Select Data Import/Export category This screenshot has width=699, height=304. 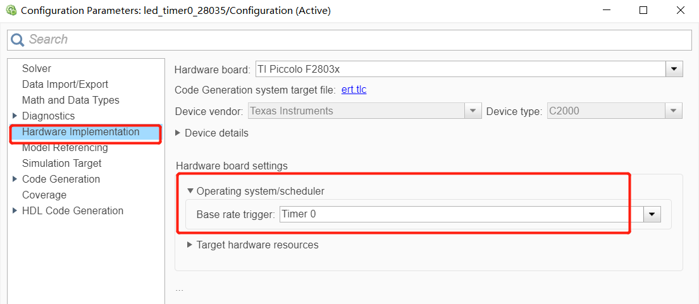65,85
